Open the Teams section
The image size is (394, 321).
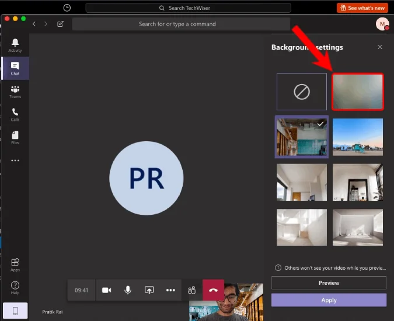(15, 92)
